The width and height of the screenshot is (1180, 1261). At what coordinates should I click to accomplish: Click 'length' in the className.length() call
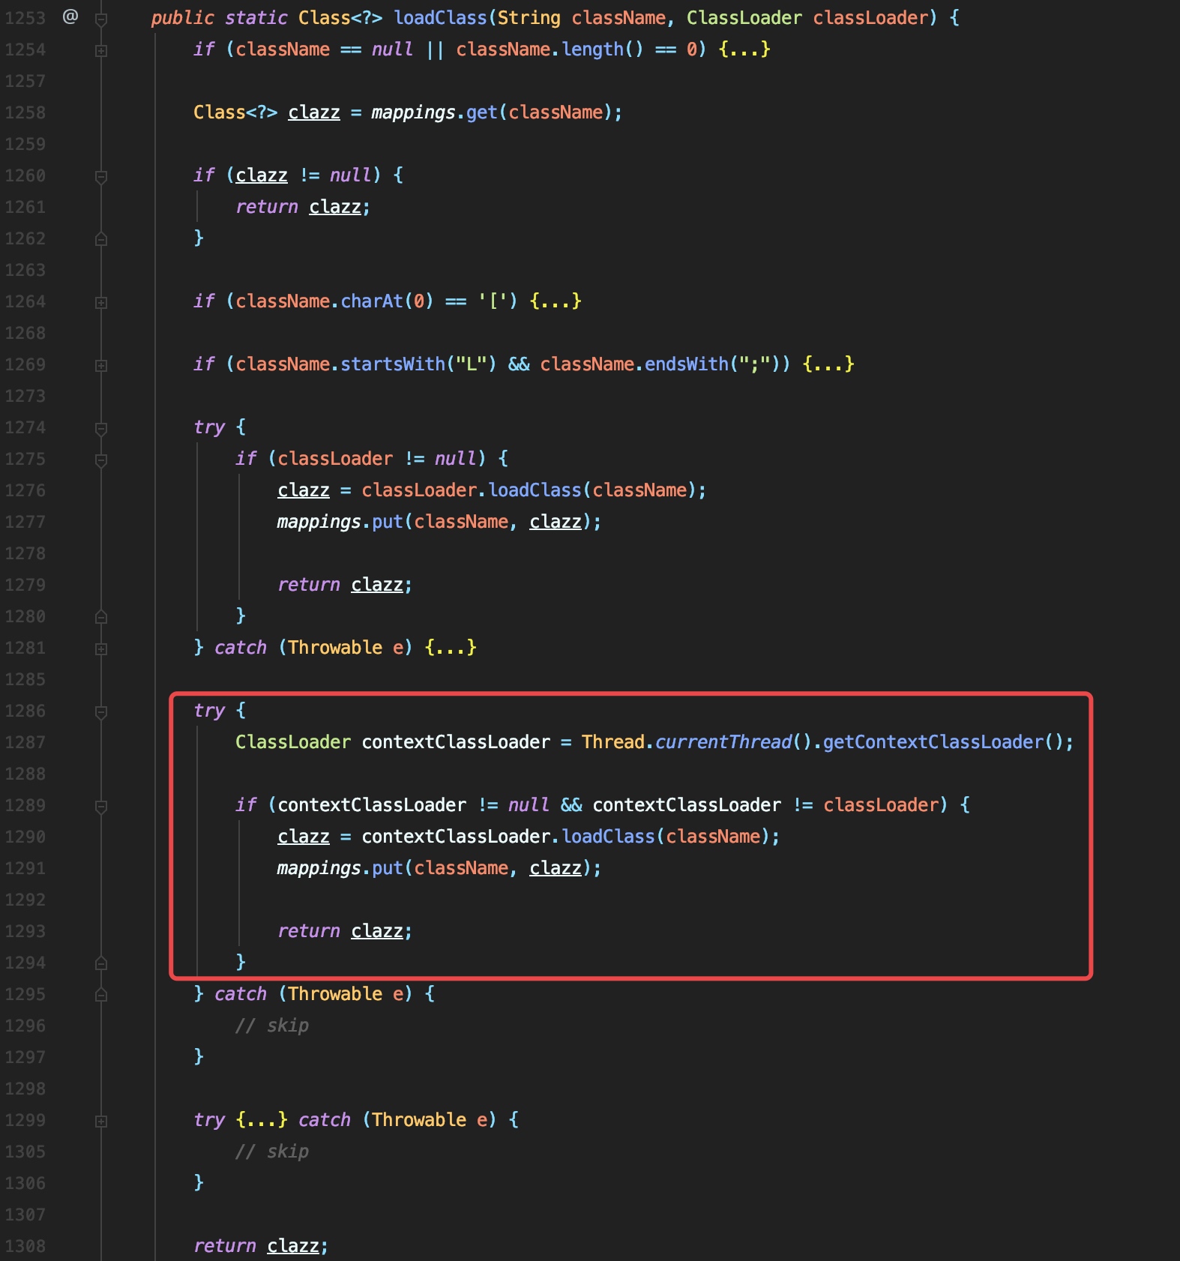point(593,49)
